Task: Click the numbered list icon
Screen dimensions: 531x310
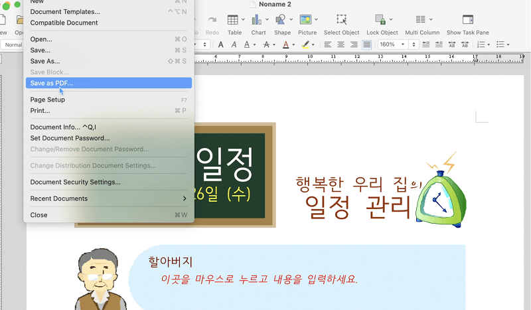Action: pyautogui.click(x=481, y=44)
